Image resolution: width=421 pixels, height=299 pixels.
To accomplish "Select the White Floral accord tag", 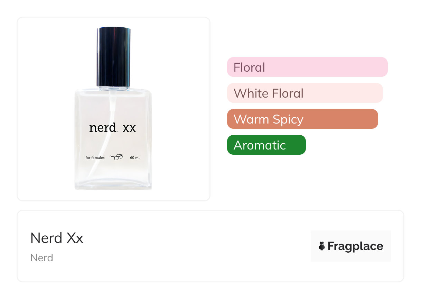I will click(305, 93).
